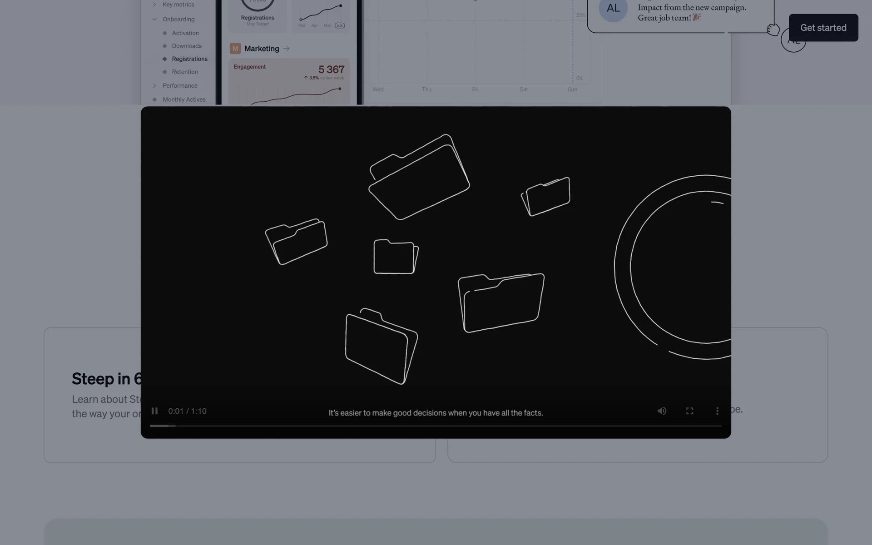Open Monthly Actives item
This screenshot has height=545, width=872.
point(184,99)
